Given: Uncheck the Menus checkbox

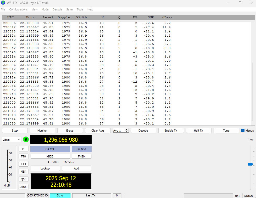Looking at the screenshot, I should 243,130.
